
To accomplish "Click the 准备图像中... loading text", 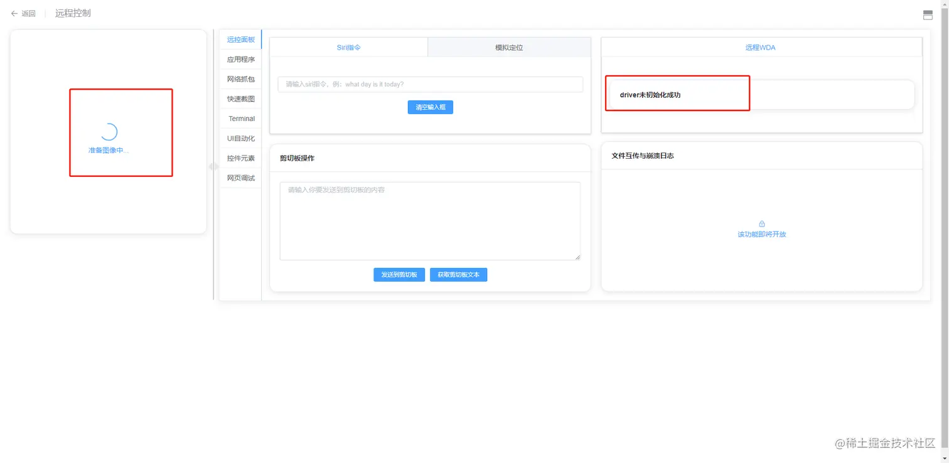I will click(109, 151).
